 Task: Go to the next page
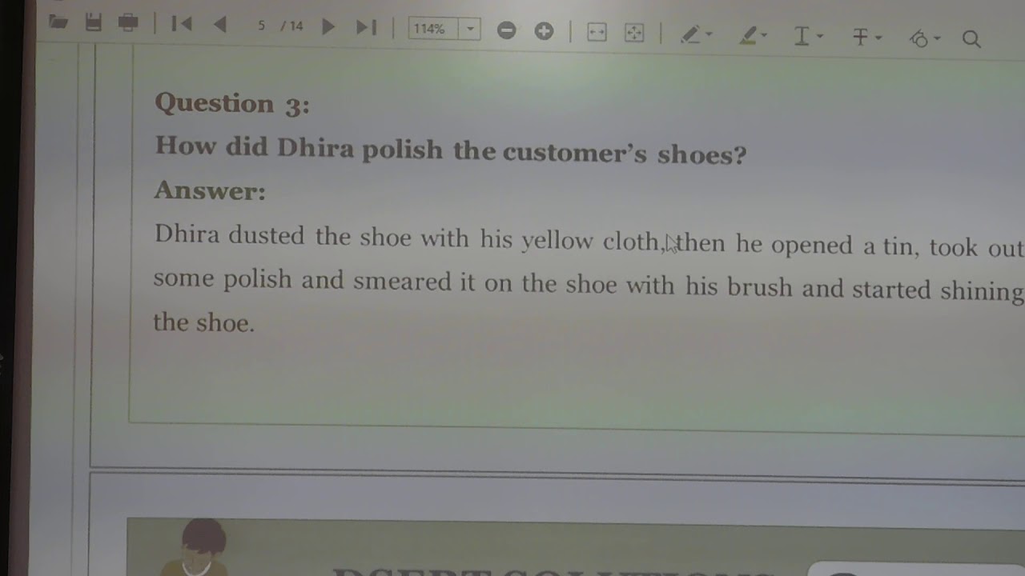click(328, 27)
